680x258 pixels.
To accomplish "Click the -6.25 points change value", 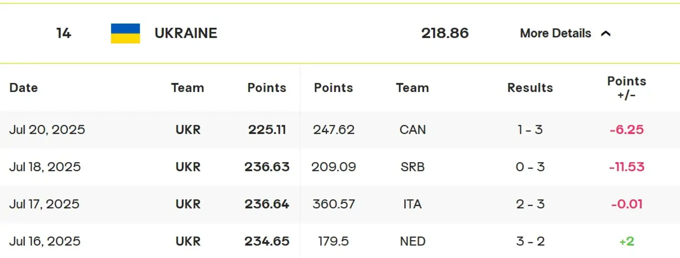I will pyautogui.click(x=627, y=130).
